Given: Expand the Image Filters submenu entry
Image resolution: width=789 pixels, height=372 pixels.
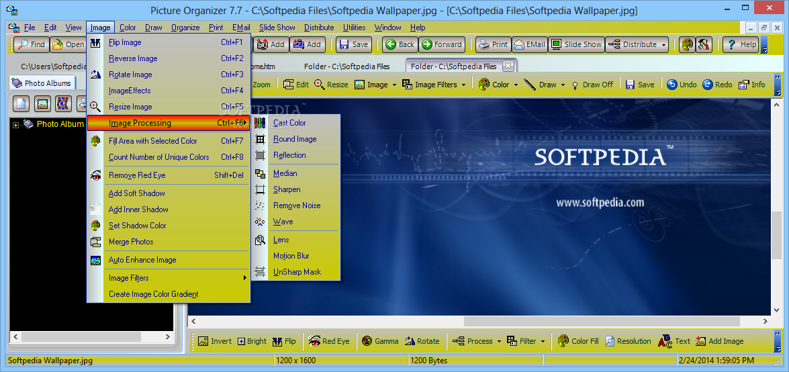Looking at the screenshot, I should pyautogui.click(x=168, y=278).
